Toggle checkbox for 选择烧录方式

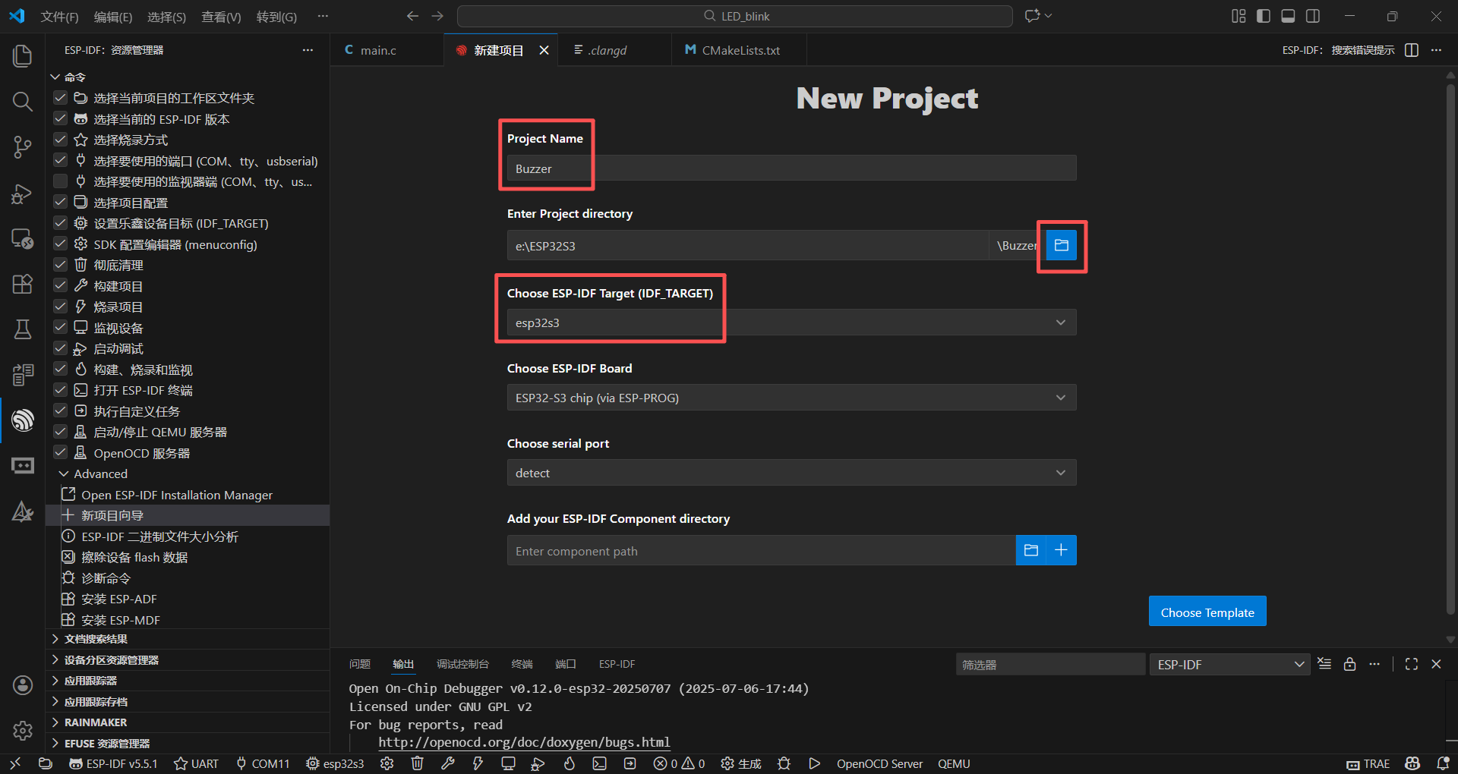click(60, 139)
